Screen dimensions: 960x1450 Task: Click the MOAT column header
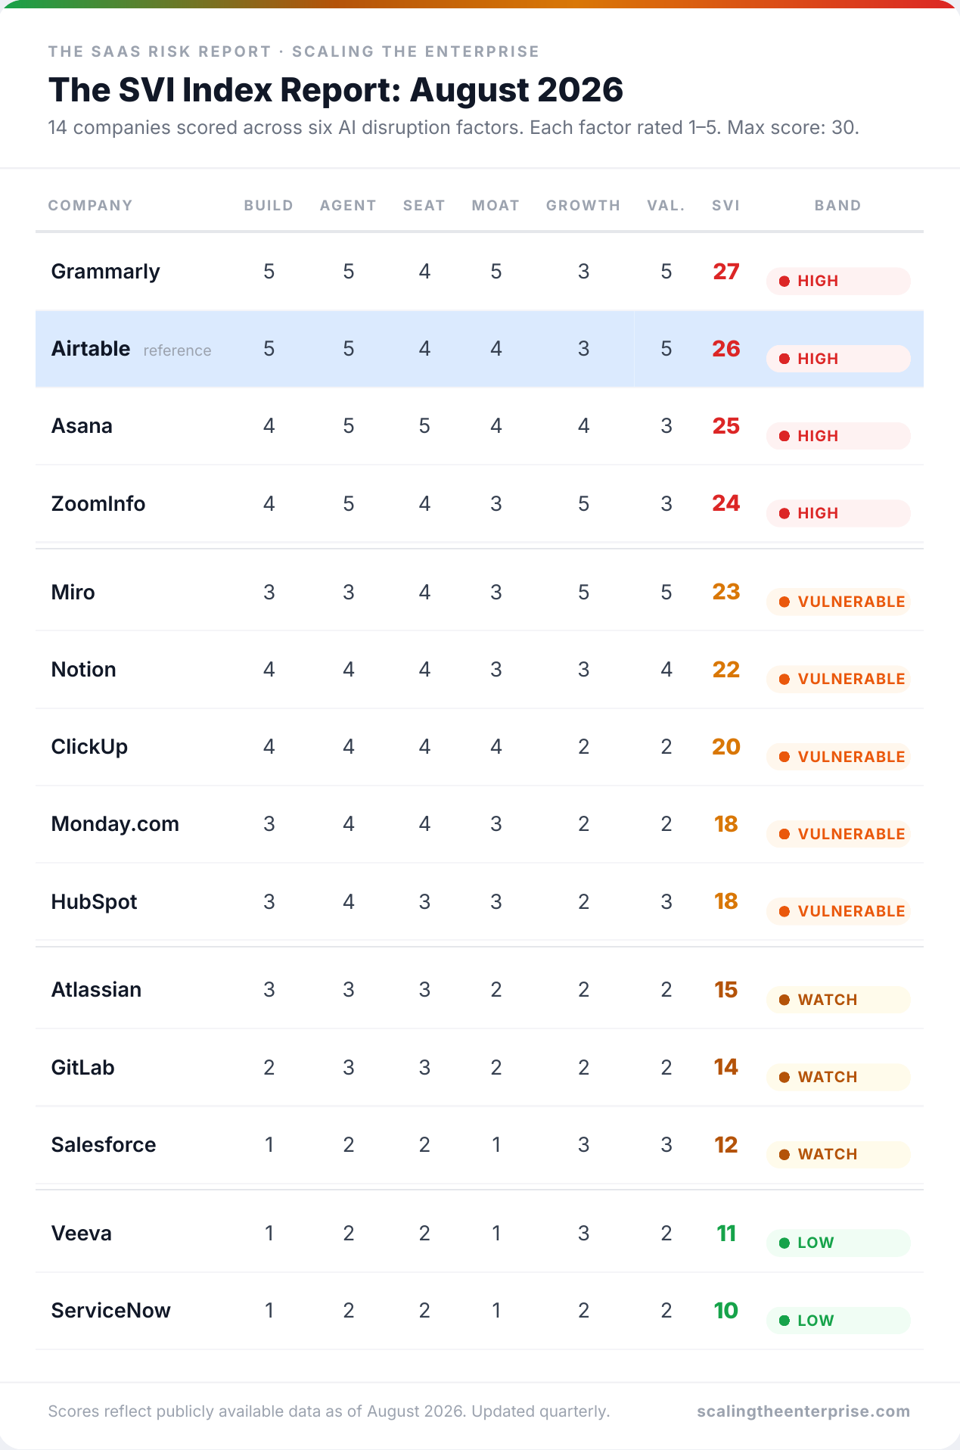(496, 206)
